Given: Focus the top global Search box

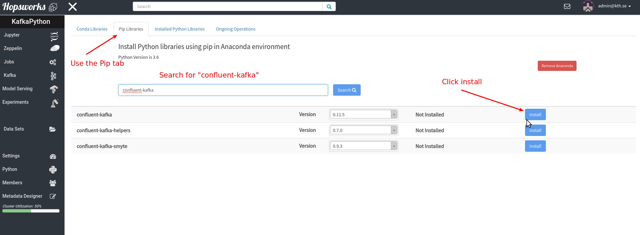Looking at the screenshot, I should coord(228,6).
